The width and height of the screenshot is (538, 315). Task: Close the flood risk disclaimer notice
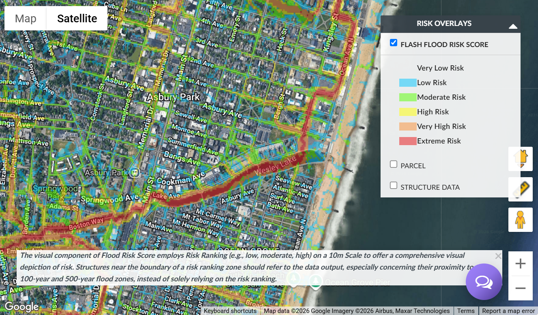[x=498, y=256]
